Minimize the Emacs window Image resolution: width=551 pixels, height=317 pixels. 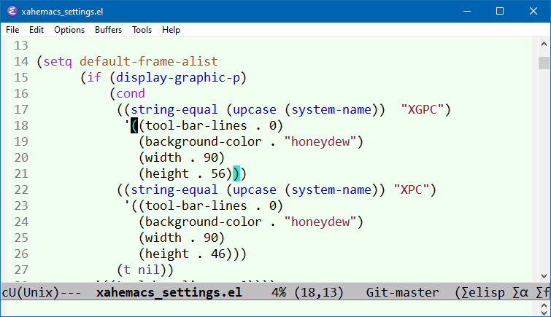click(x=466, y=12)
